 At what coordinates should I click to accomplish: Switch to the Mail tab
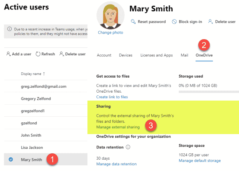point(184,55)
